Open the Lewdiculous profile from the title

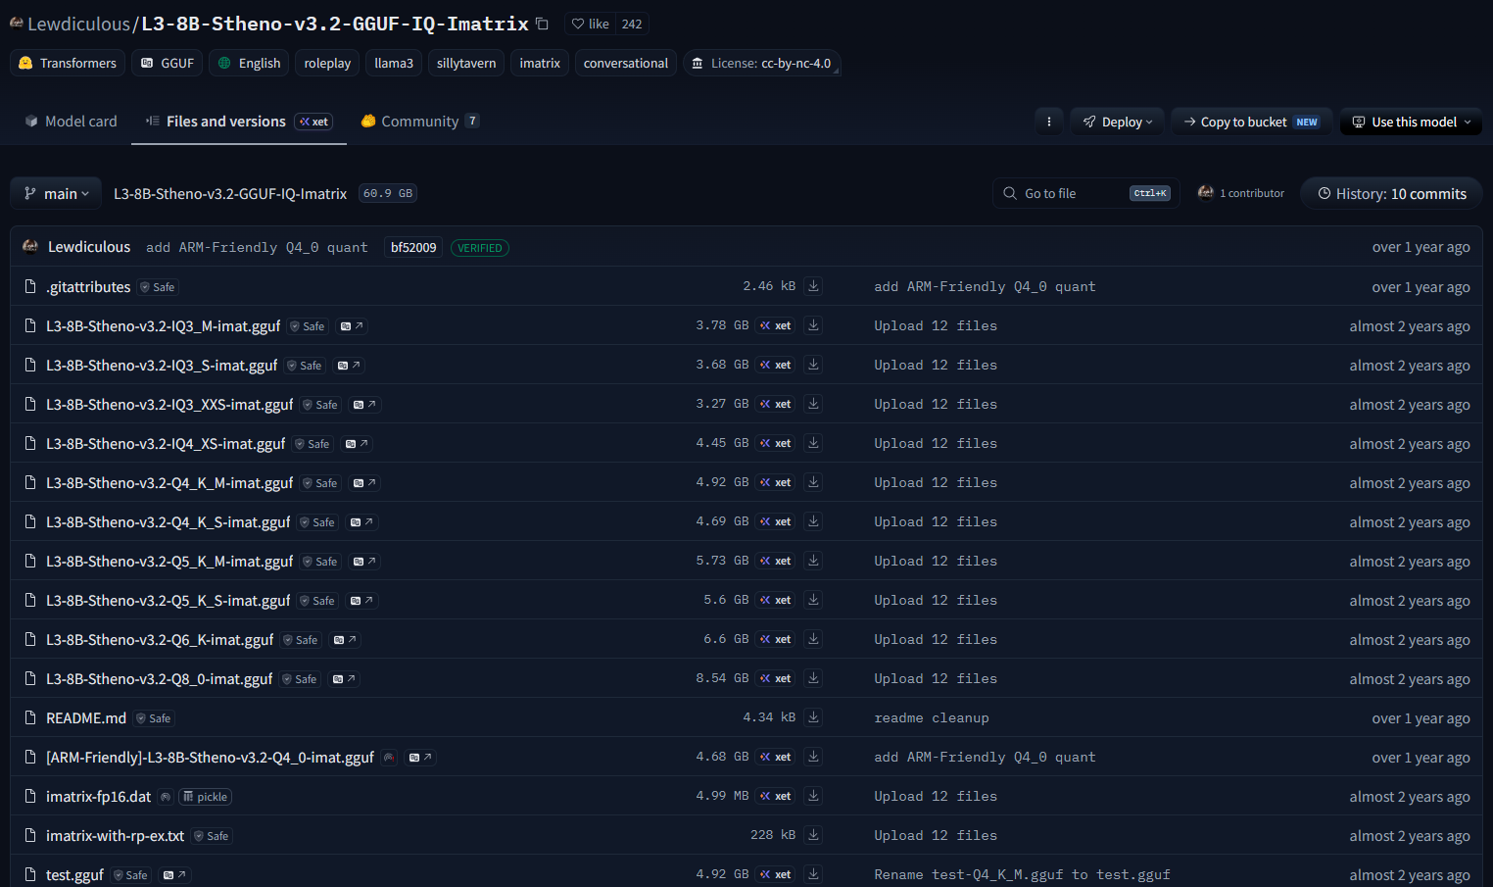point(78,24)
